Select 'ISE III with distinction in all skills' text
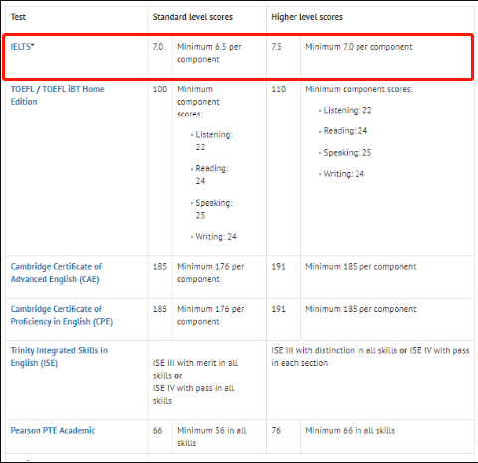This screenshot has height=463, width=478. point(335,350)
